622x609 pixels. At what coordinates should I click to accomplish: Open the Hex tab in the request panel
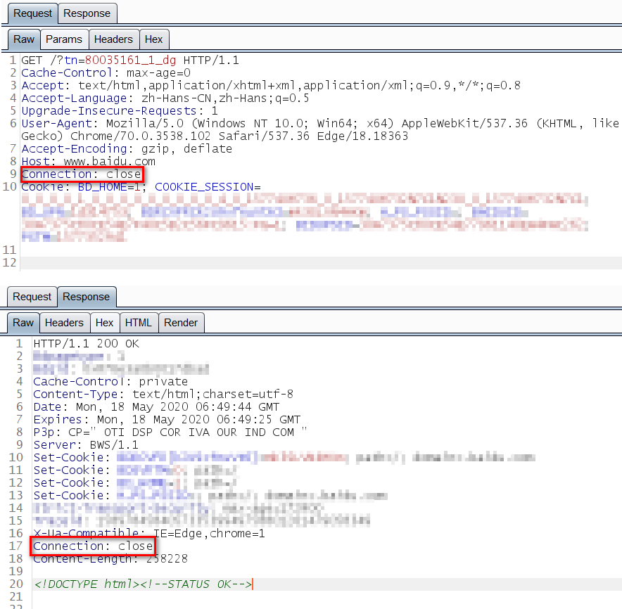153,39
